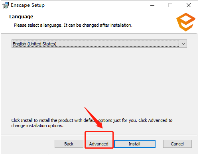Screen dimensions: 199x155
Task: Click the red highlight box around Advanced
Action: pos(99,140)
